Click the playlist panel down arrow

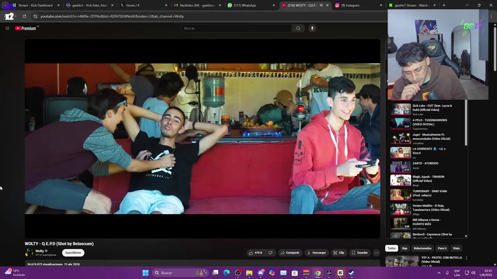point(466,236)
